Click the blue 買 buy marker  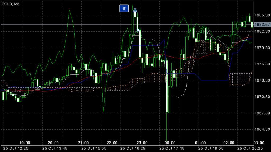pyautogui.click(x=124, y=8)
